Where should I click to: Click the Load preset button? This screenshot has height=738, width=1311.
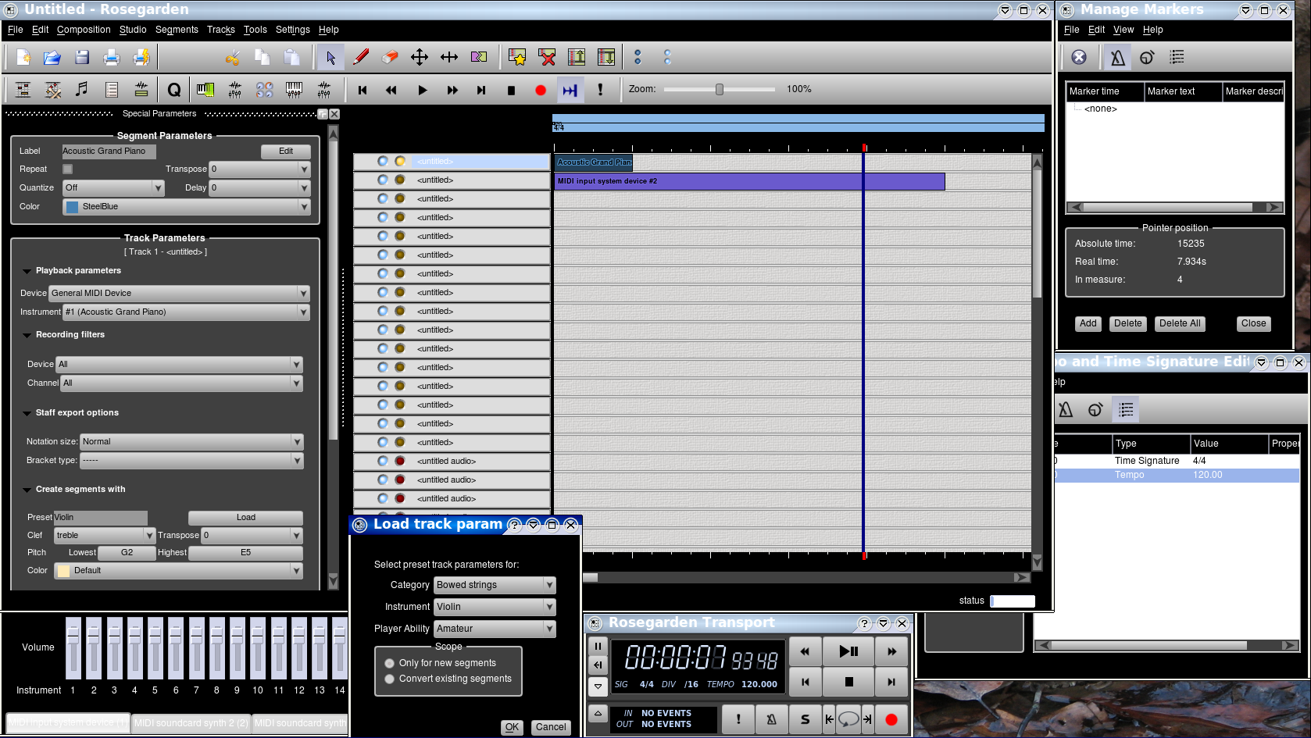pyautogui.click(x=245, y=517)
